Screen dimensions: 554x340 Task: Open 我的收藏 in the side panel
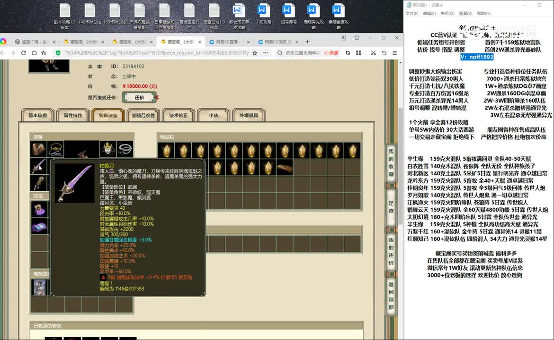391,162
